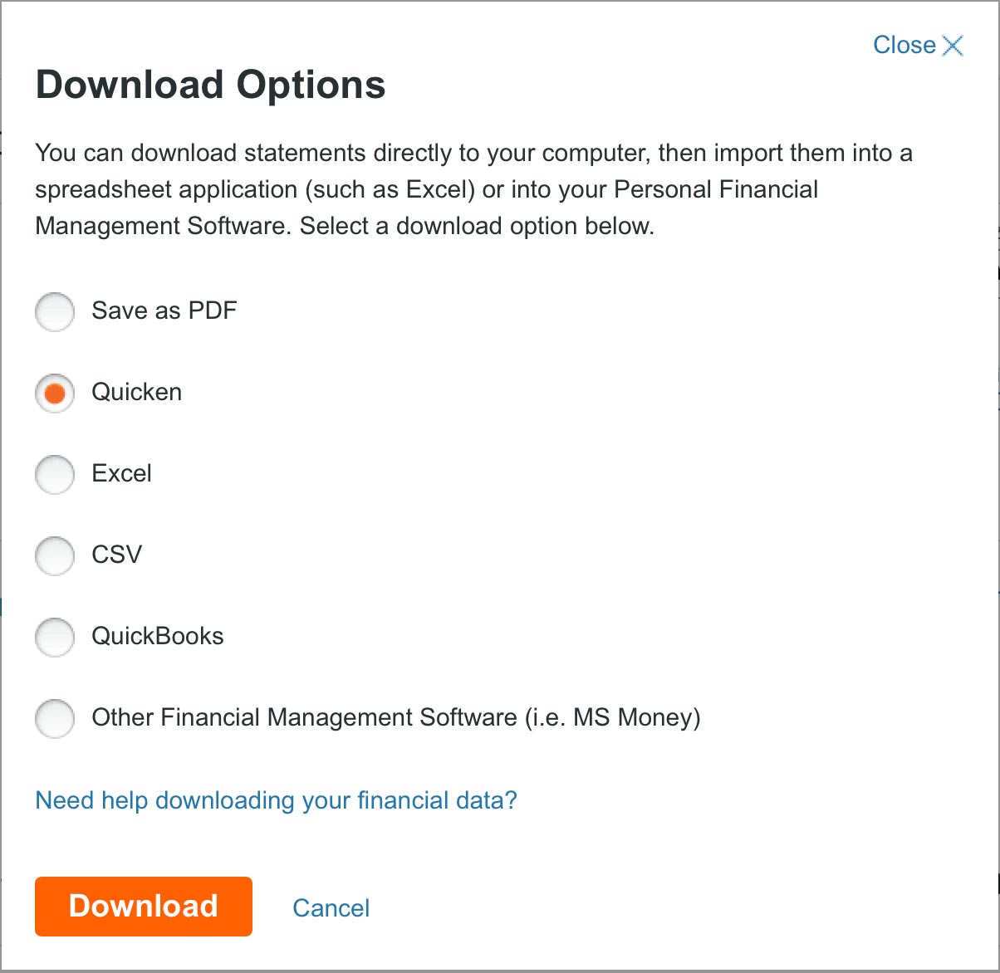Select the QuickBooks radio button
This screenshot has height=973, width=1000.
pos(55,637)
